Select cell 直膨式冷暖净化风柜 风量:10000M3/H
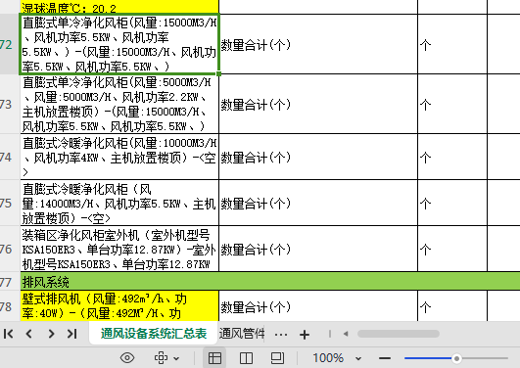The height and width of the screenshot is (368, 520). pyautogui.click(x=119, y=157)
